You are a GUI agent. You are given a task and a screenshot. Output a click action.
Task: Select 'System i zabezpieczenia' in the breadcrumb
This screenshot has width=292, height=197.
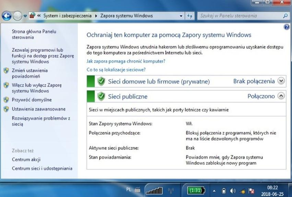67,16
